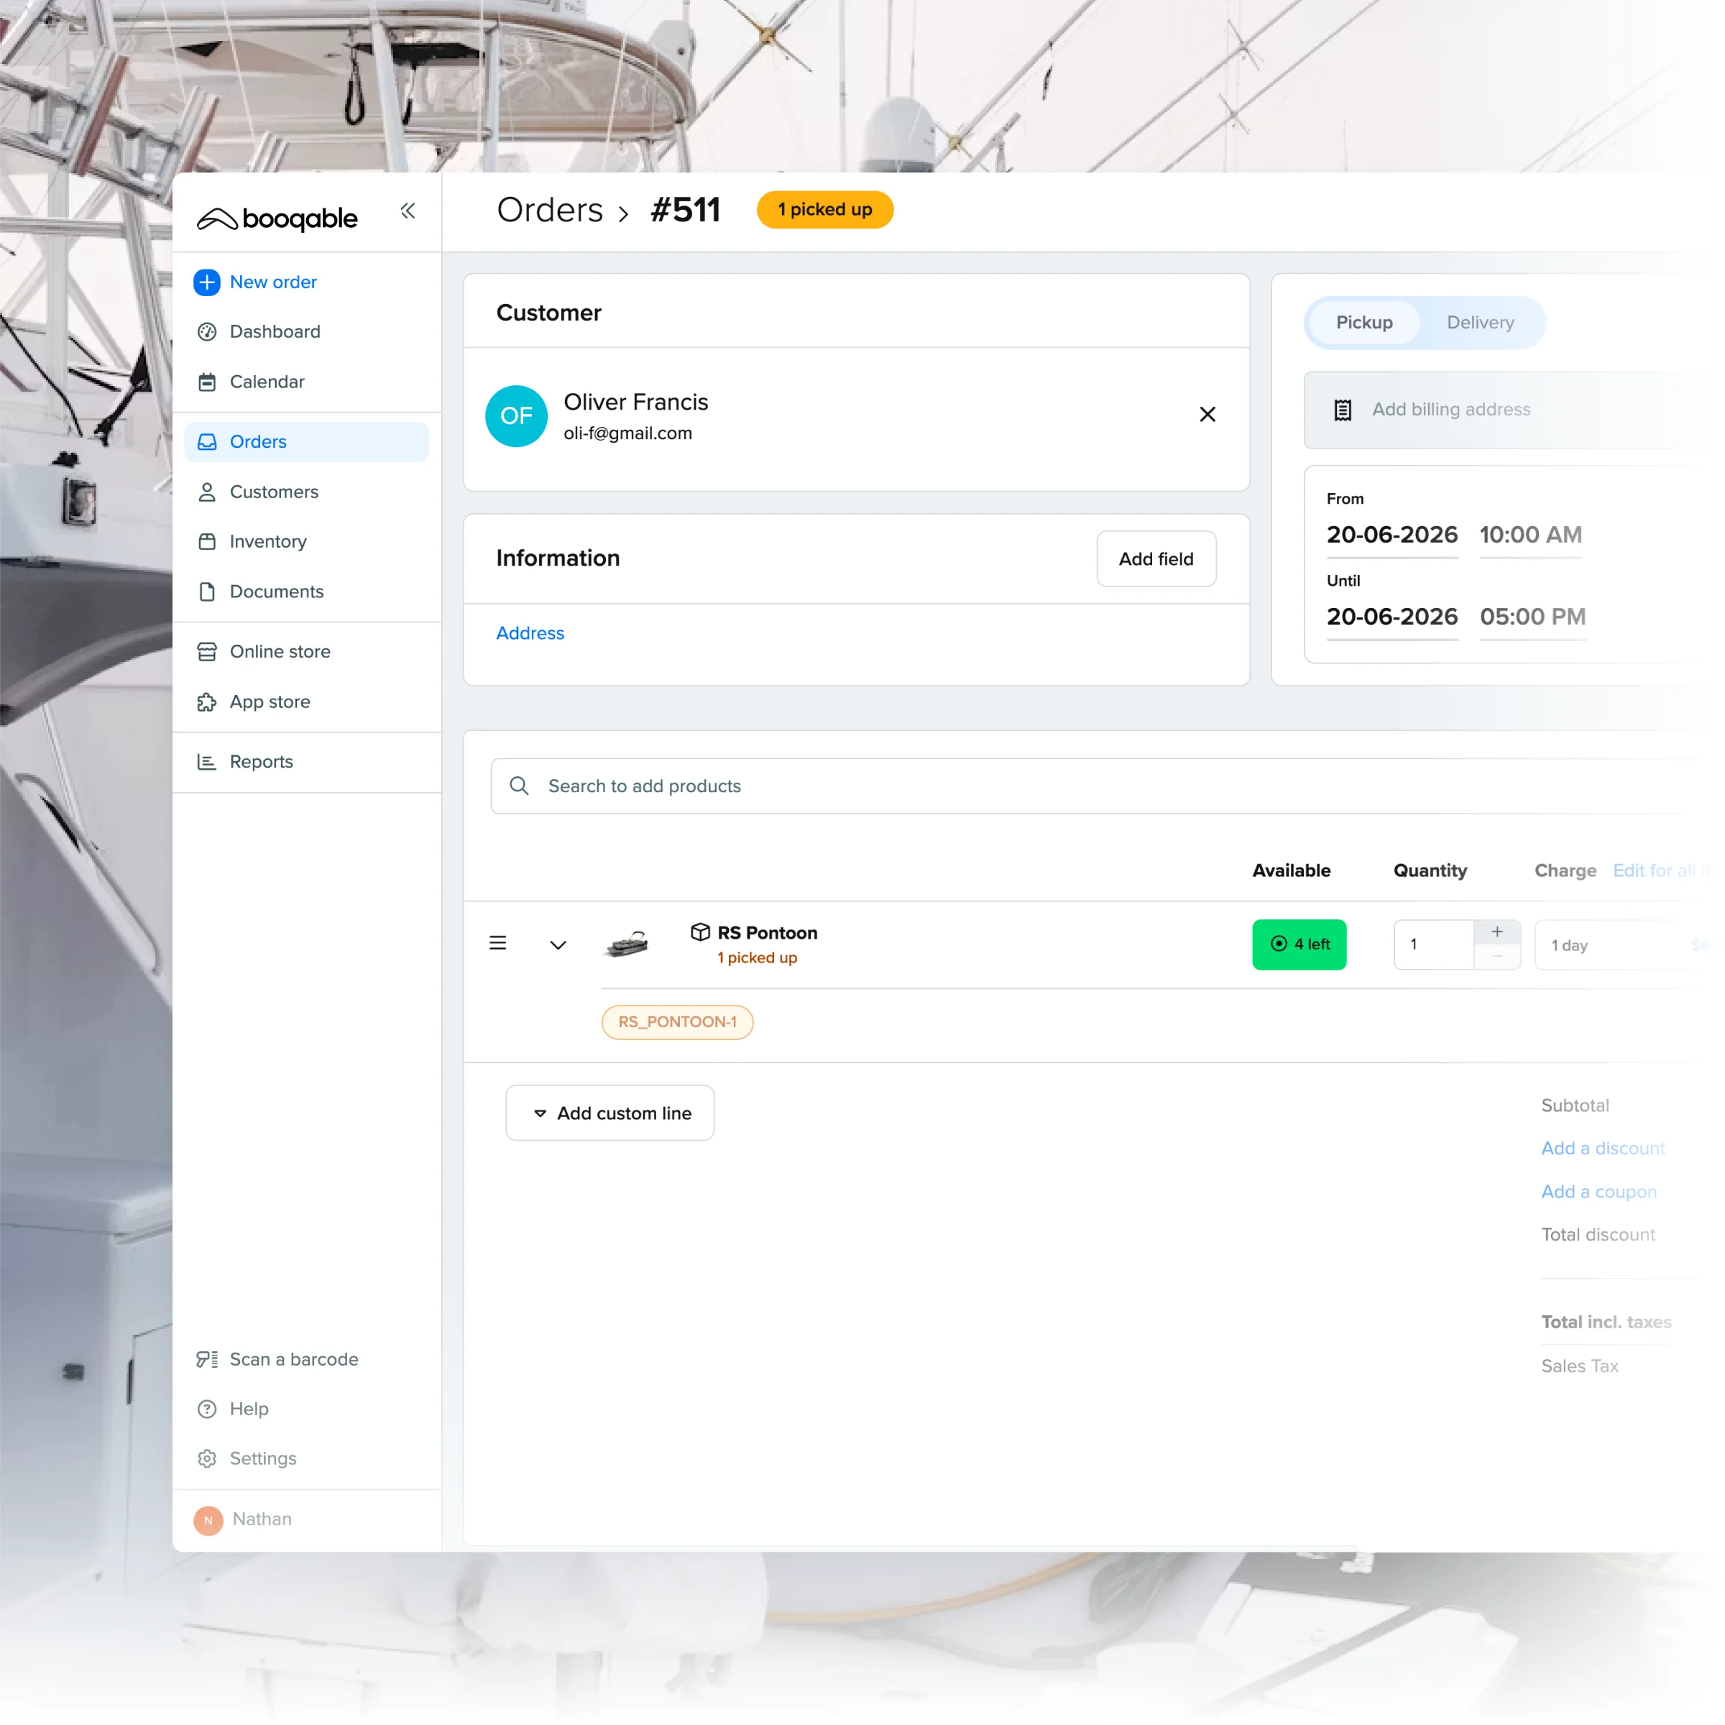The height and width of the screenshot is (1725, 1725).
Task: Click the billing address document icon
Action: point(1343,410)
